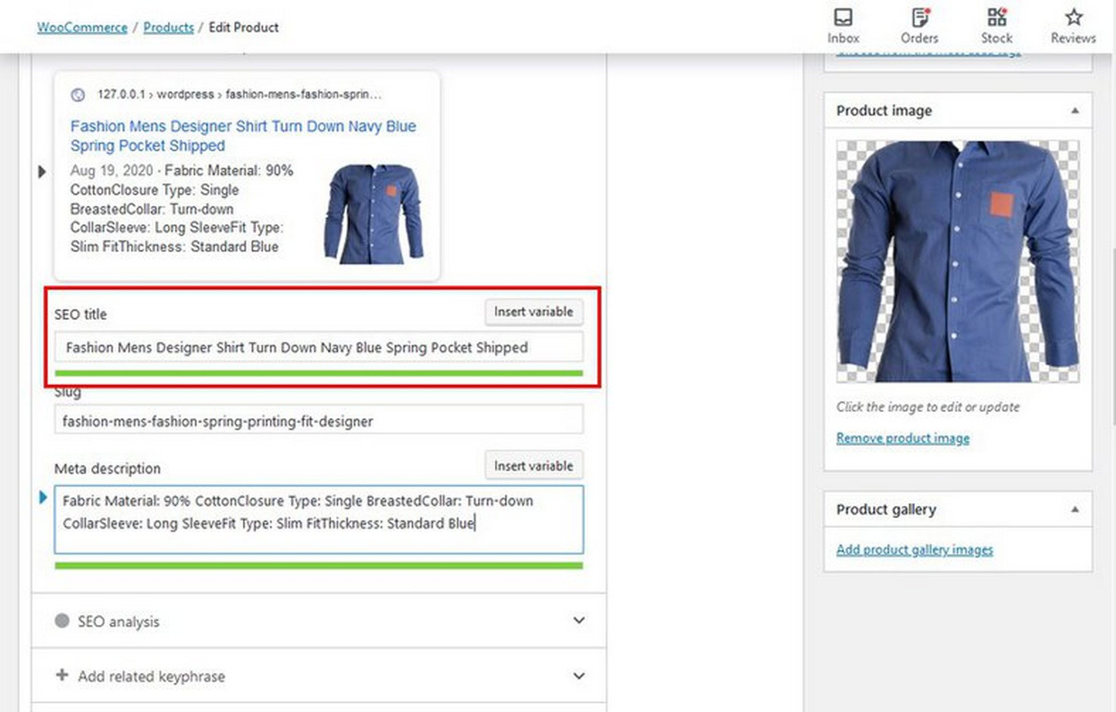This screenshot has width=1116, height=712.
Task: Focus the SEO title input field
Action: [319, 347]
